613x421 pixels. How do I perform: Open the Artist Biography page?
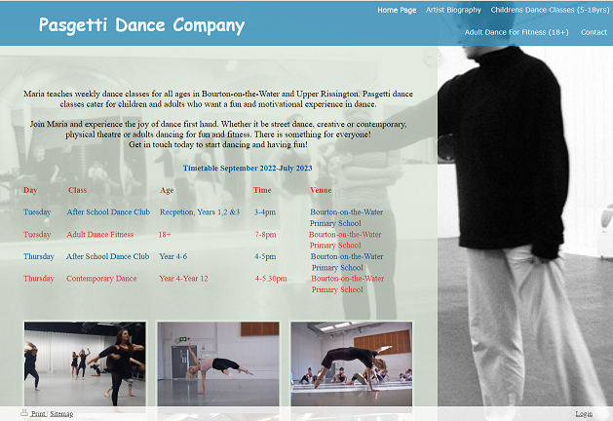[453, 10]
